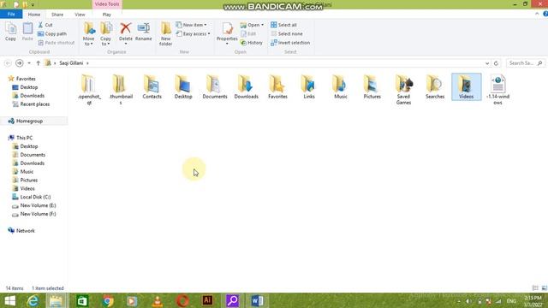The image size is (548, 308).
Task: Switch to the Home ribbon tab
Action: (34, 15)
